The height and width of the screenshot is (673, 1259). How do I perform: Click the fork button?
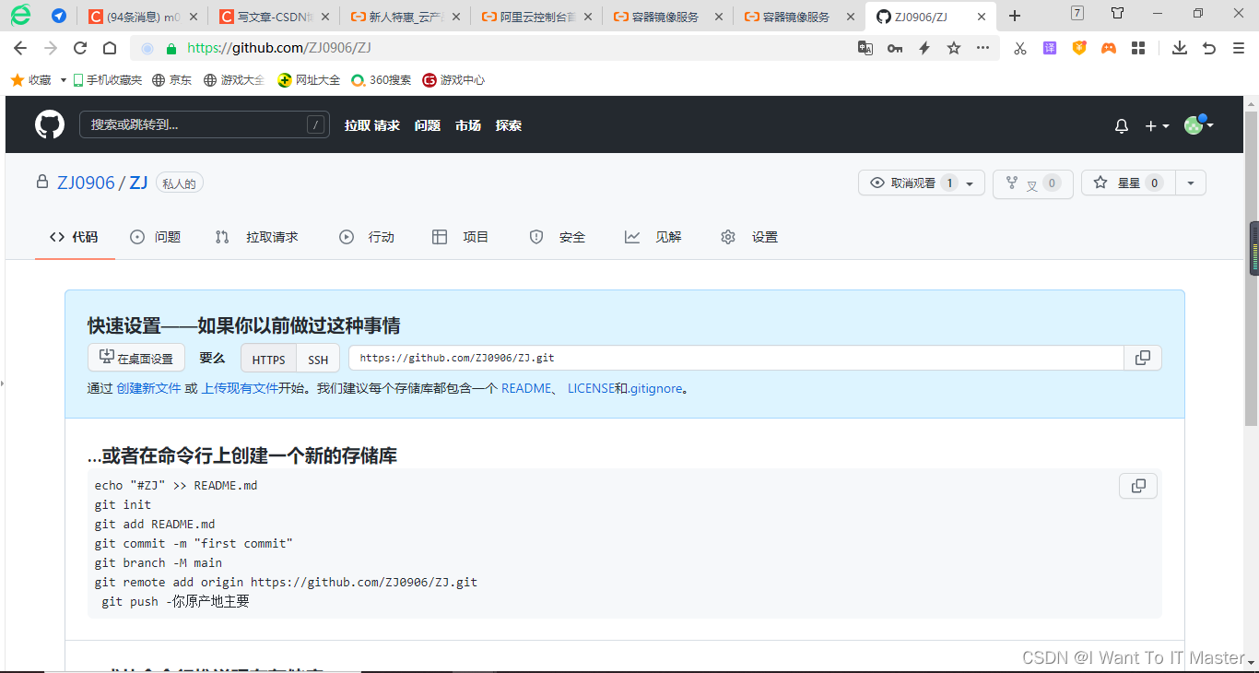click(x=1032, y=183)
